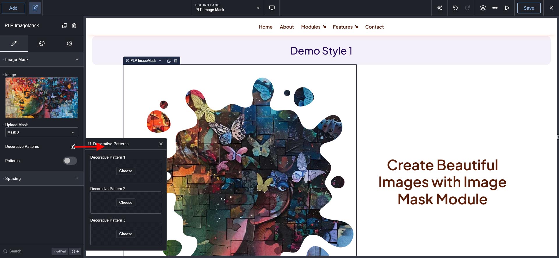Close the page editor
Screen dimensions: 559x258
point(551,8)
